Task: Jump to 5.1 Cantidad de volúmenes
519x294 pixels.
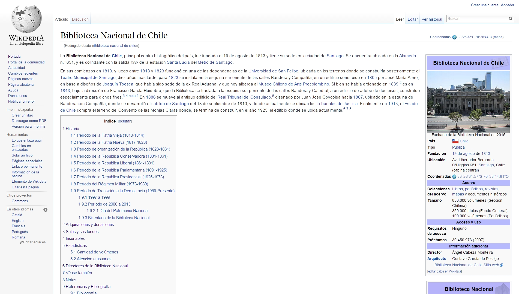Action: [x=94, y=252]
